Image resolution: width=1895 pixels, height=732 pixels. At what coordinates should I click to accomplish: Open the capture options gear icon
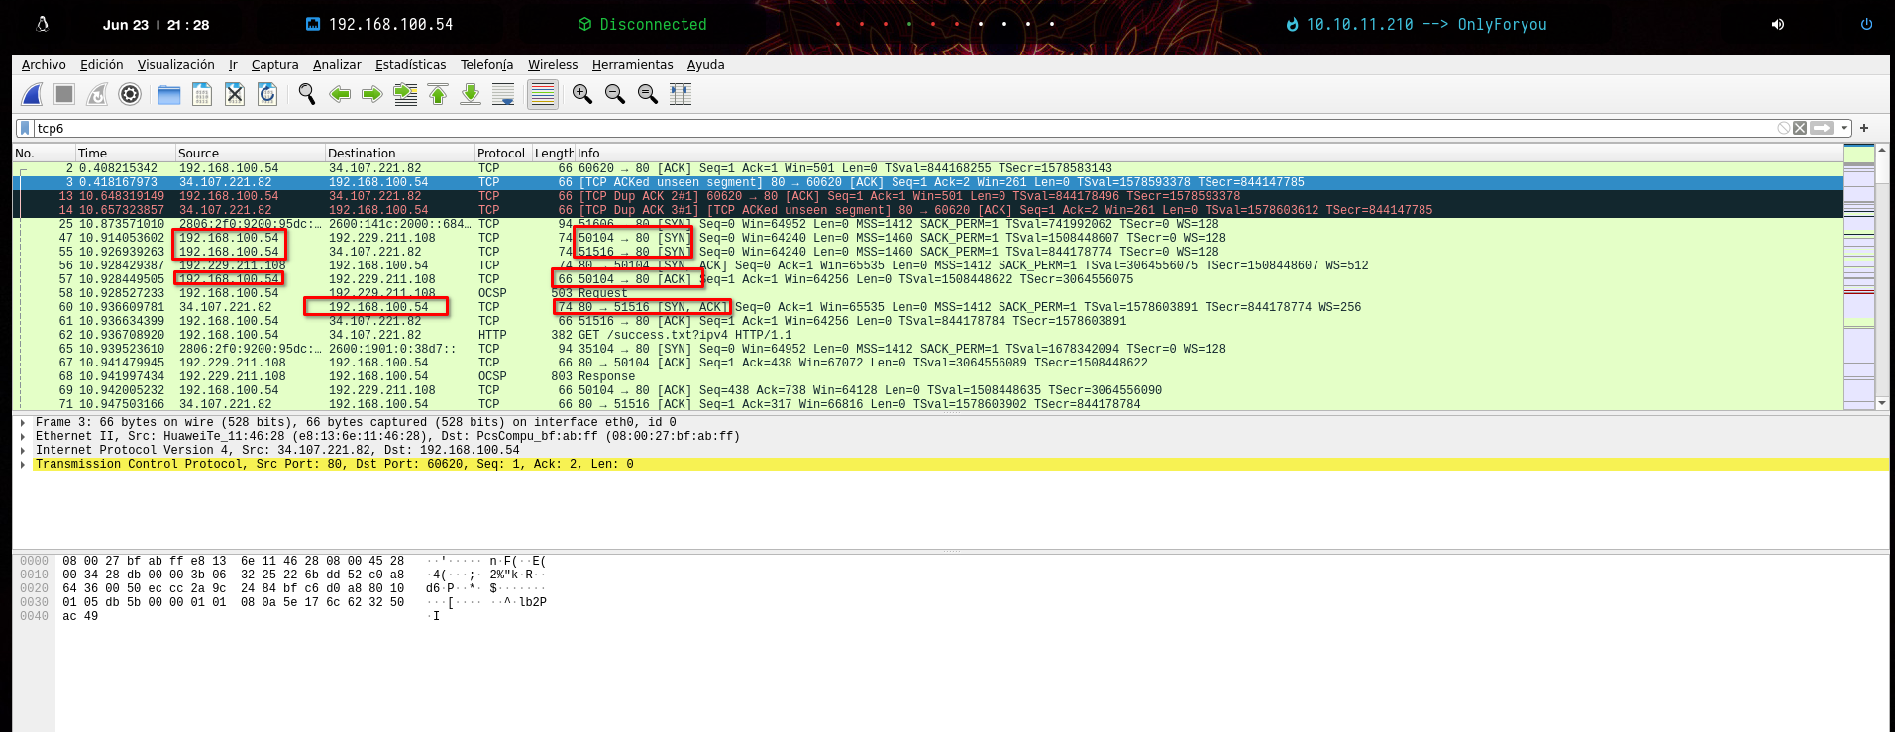click(130, 94)
